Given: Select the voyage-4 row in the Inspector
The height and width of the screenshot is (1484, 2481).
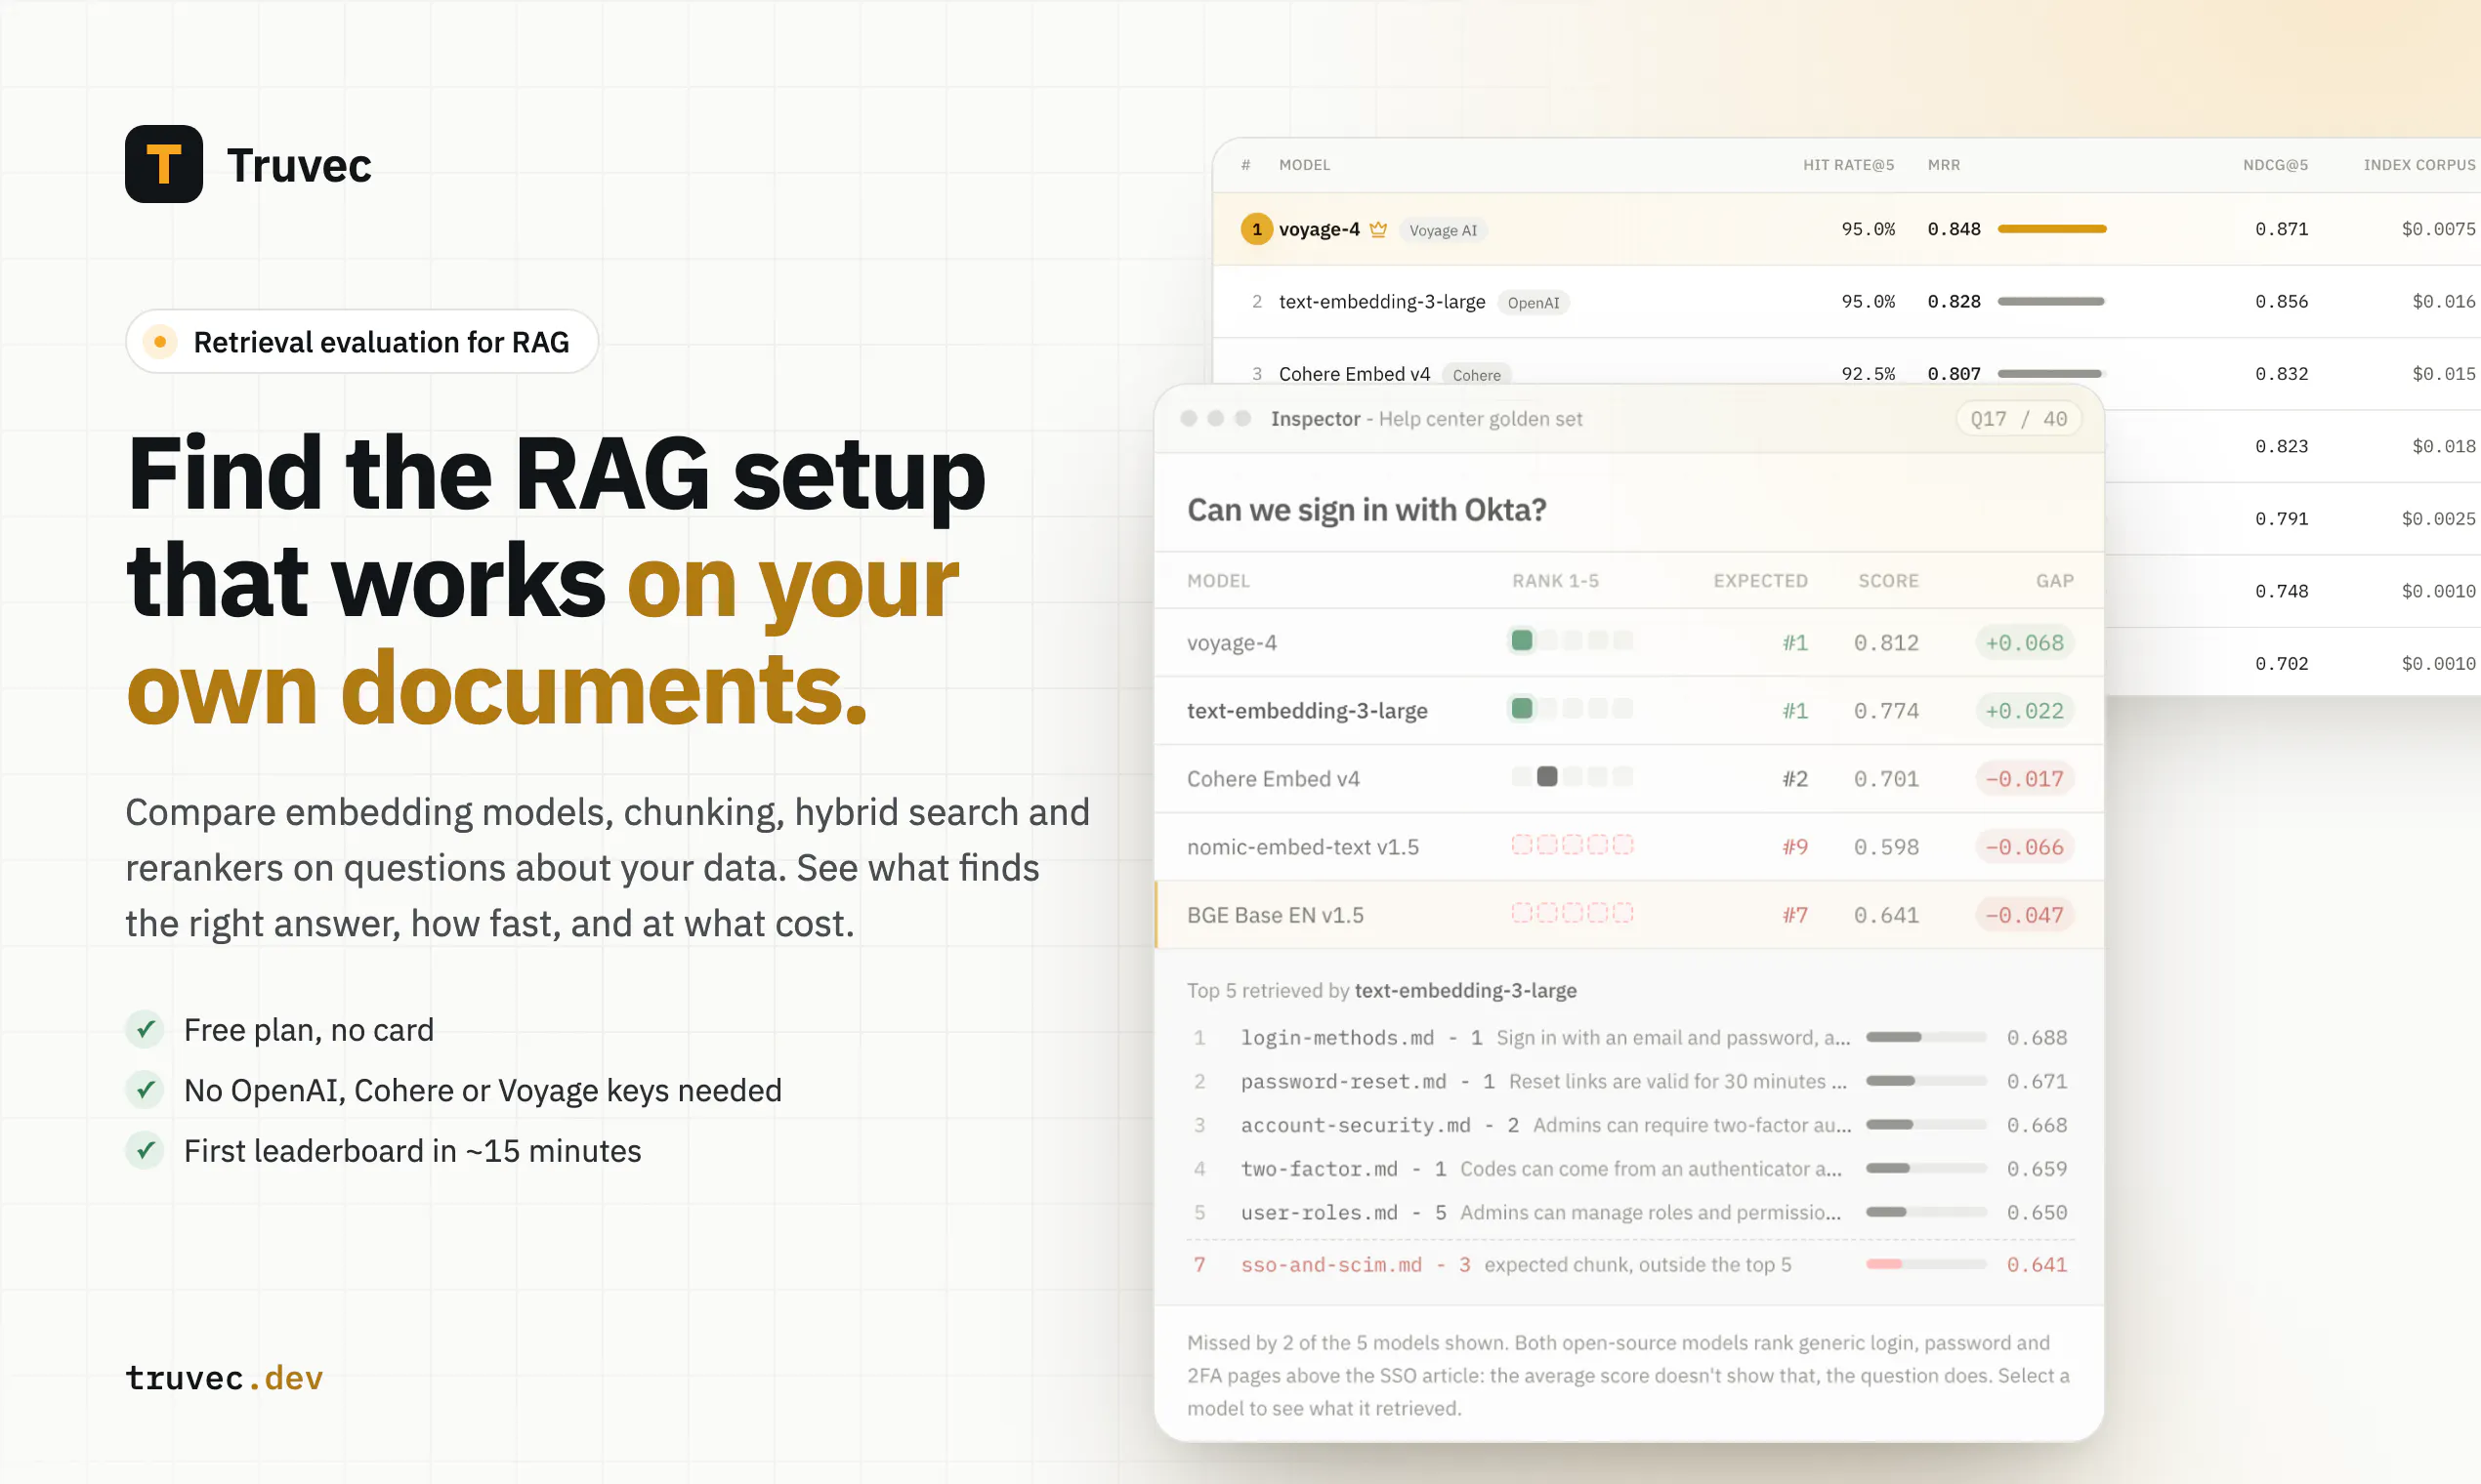Looking at the screenshot, I should click(1628, 642).
